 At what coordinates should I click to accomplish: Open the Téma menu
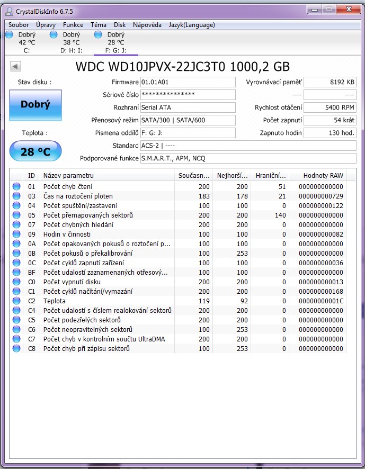click(99, 25)
